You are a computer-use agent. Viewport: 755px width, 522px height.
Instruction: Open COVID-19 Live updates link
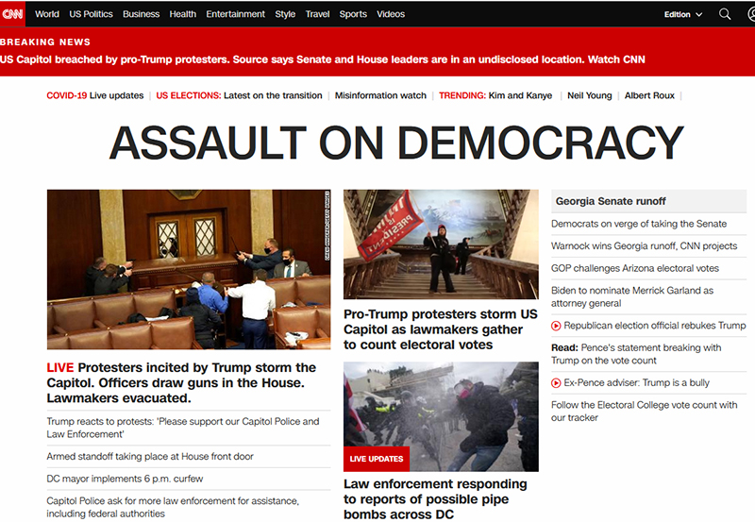coord(95,95)
